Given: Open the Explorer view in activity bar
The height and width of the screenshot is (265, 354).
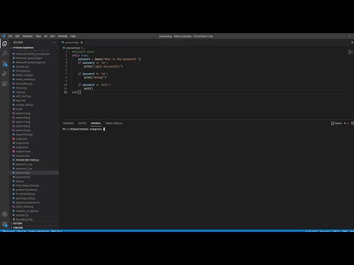Looking at the screenshot, I should [4, 43].
